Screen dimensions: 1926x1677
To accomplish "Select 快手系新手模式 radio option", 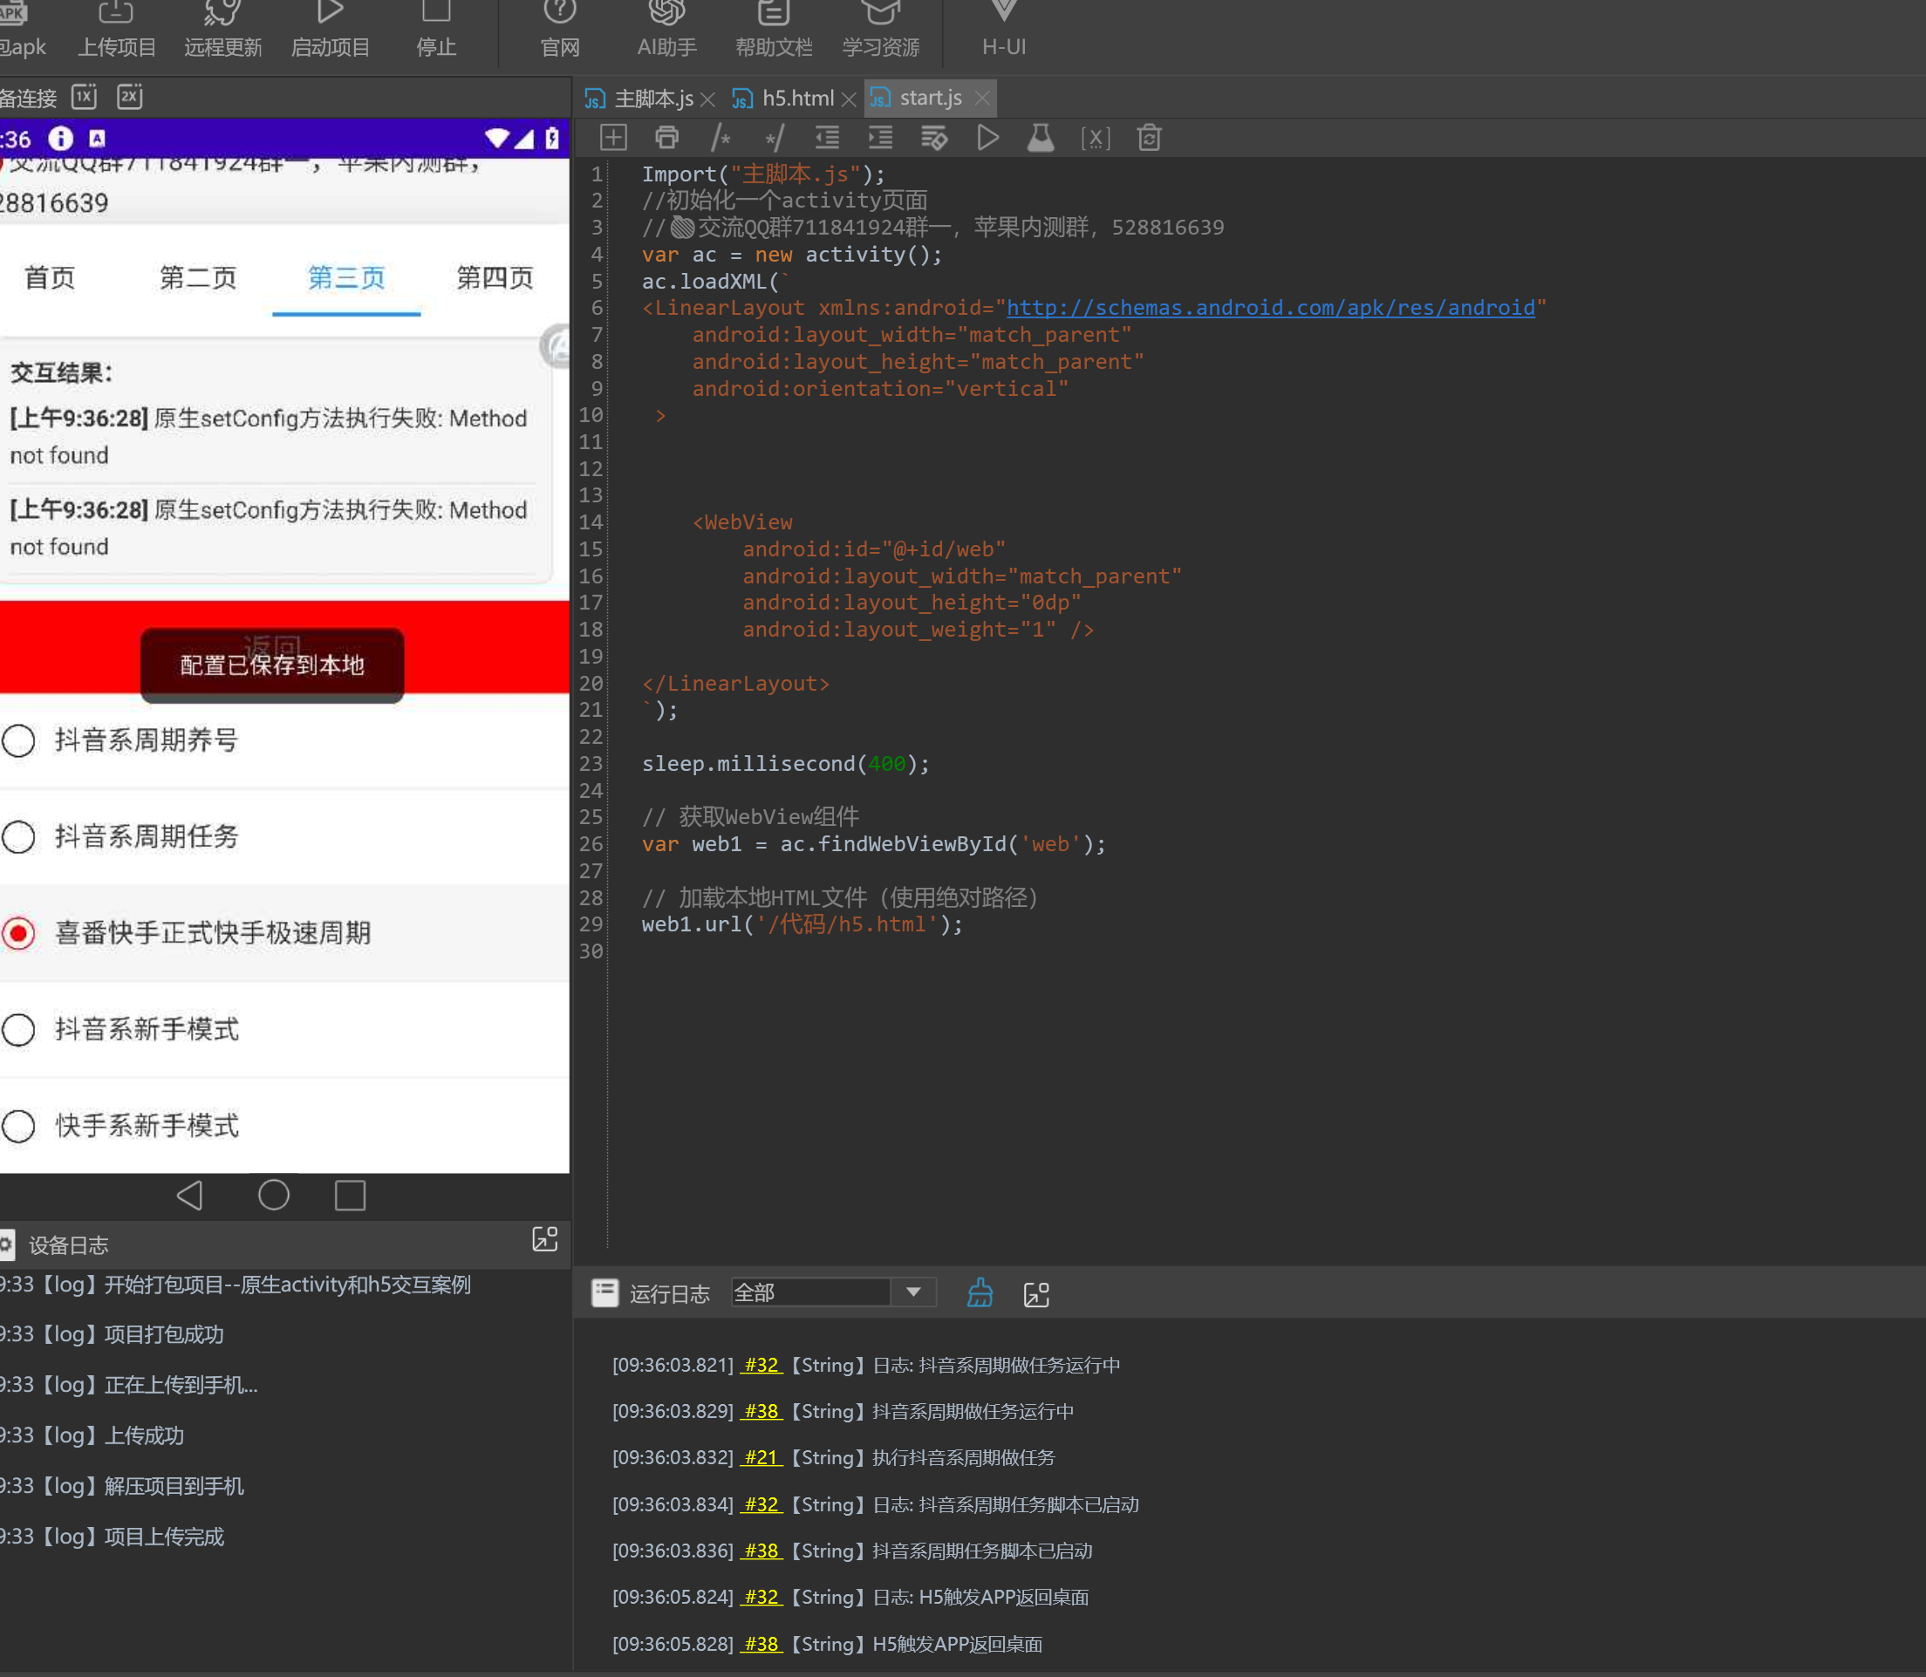I will pos(18,1126).
